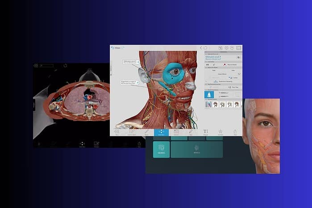Select the blue body model silhouette tile
Screen dimensions: 312x208
[208, 94]
